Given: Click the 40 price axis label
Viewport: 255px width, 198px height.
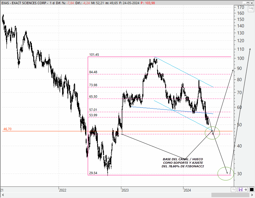Looking at the screenshot, I should click(239, 146).
